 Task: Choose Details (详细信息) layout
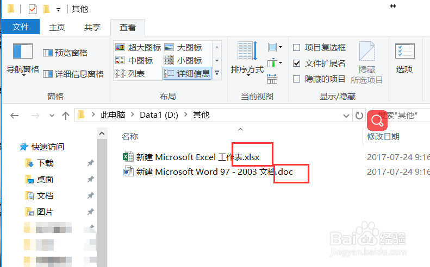[187, 73]
